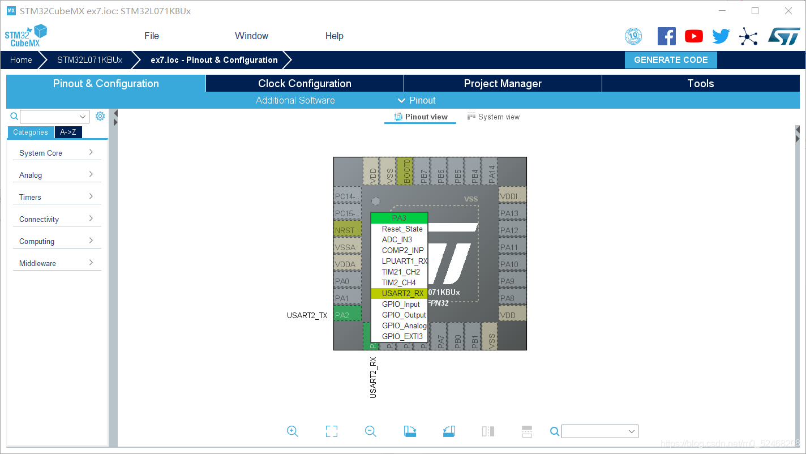806x454 pixels.
Task: Click the fit-to-screen frame icon
Action: pos(332,431)
